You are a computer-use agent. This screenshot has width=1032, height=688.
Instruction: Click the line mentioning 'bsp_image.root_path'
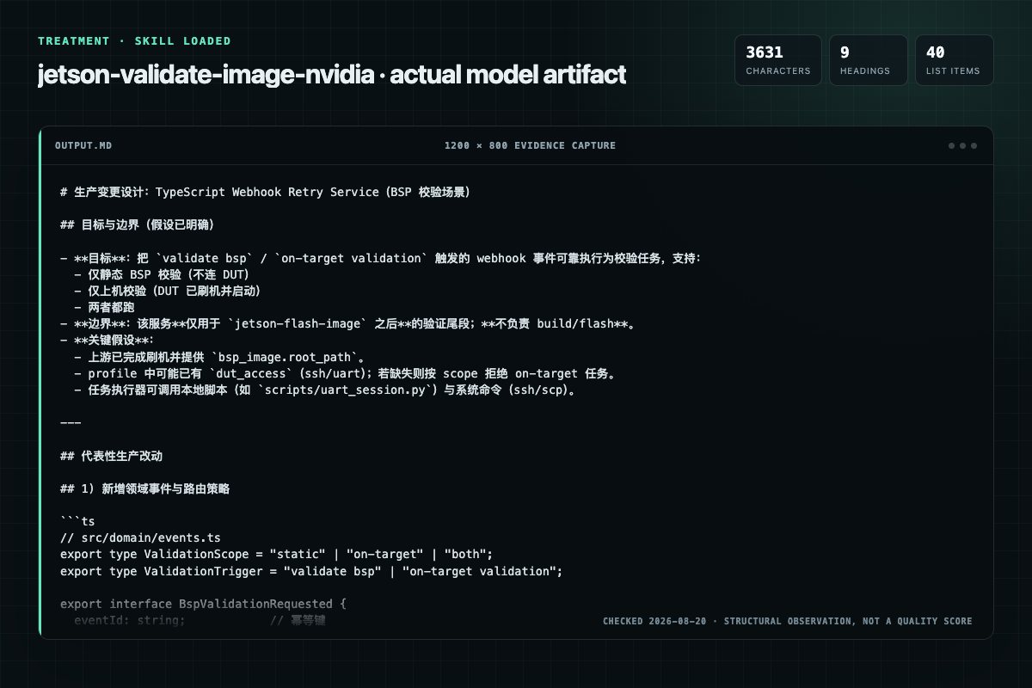point(220,357)
